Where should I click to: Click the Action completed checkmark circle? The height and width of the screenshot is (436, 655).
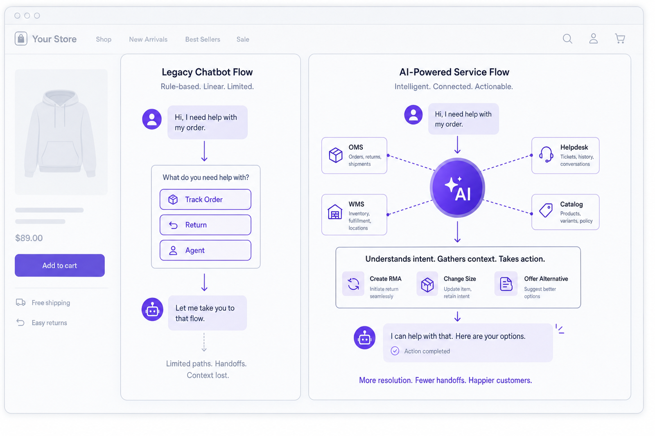tap(395, 351)
